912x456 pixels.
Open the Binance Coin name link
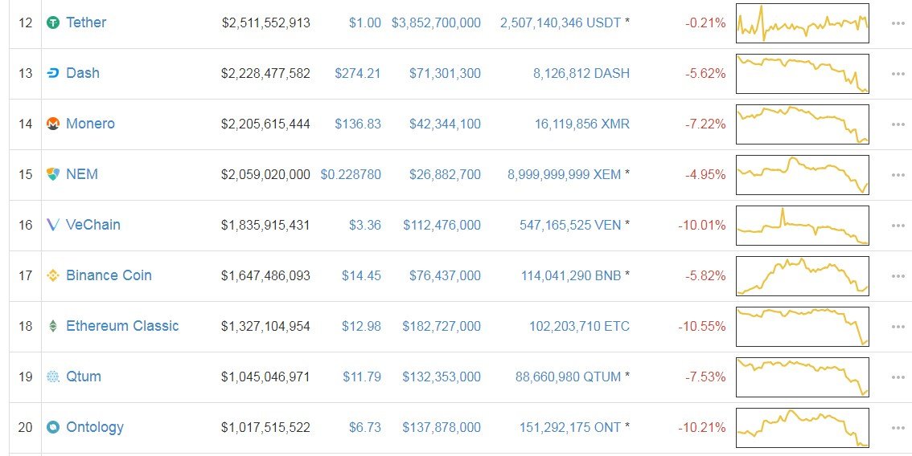tap(109, 275)
